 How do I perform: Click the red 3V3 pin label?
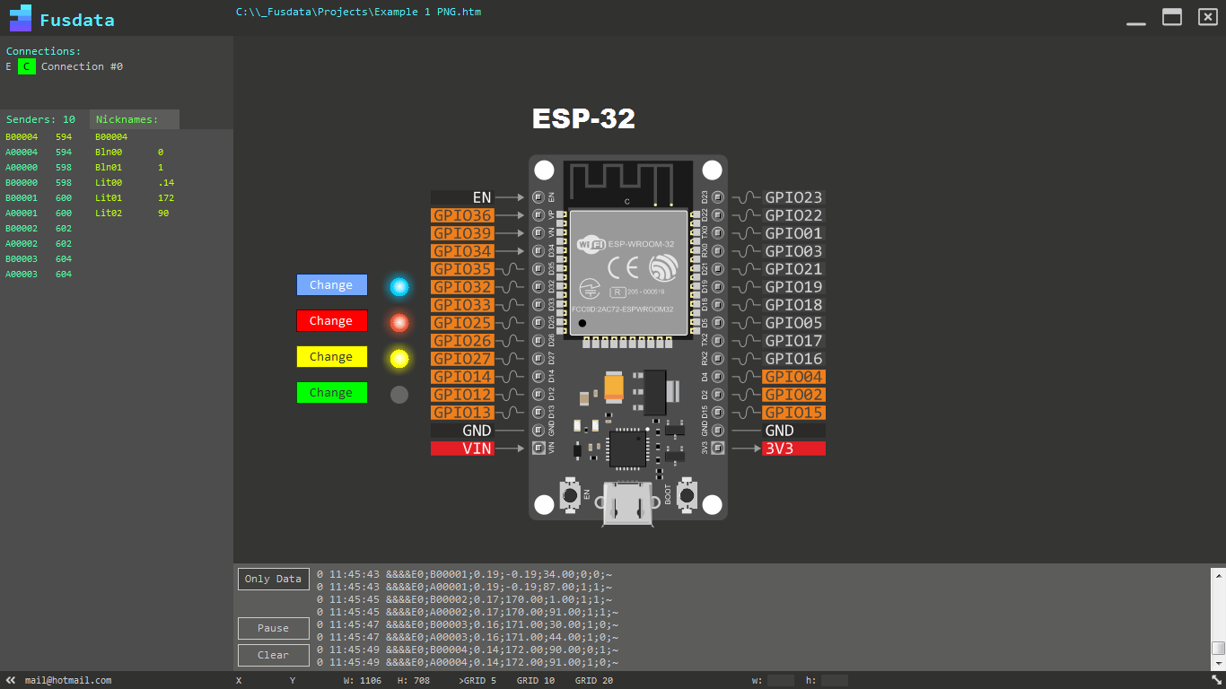(794, 449)
